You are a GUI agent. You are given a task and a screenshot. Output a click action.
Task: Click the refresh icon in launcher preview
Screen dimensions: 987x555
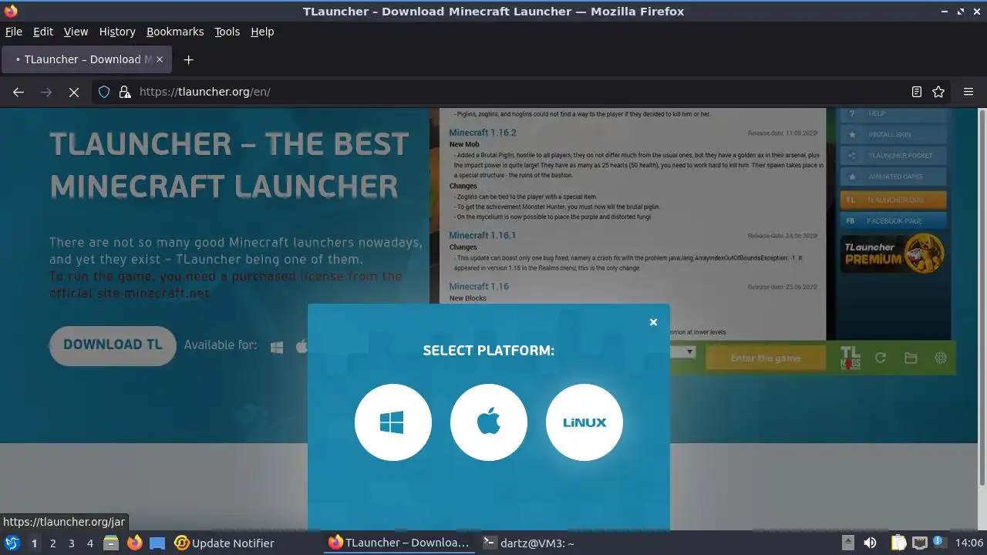point(881,358)
